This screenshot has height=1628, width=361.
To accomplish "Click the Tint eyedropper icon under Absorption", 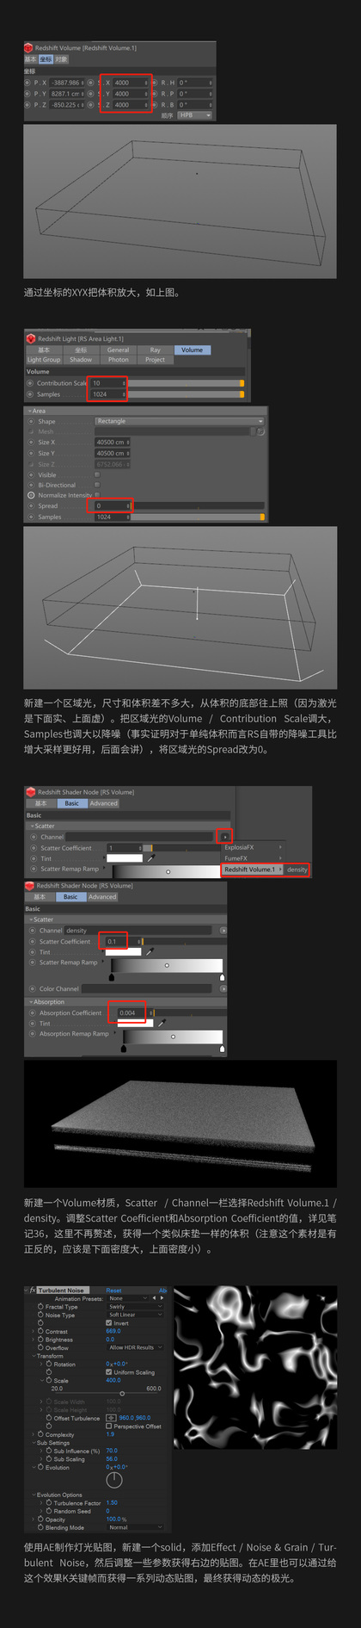I will click(162, 1024).
